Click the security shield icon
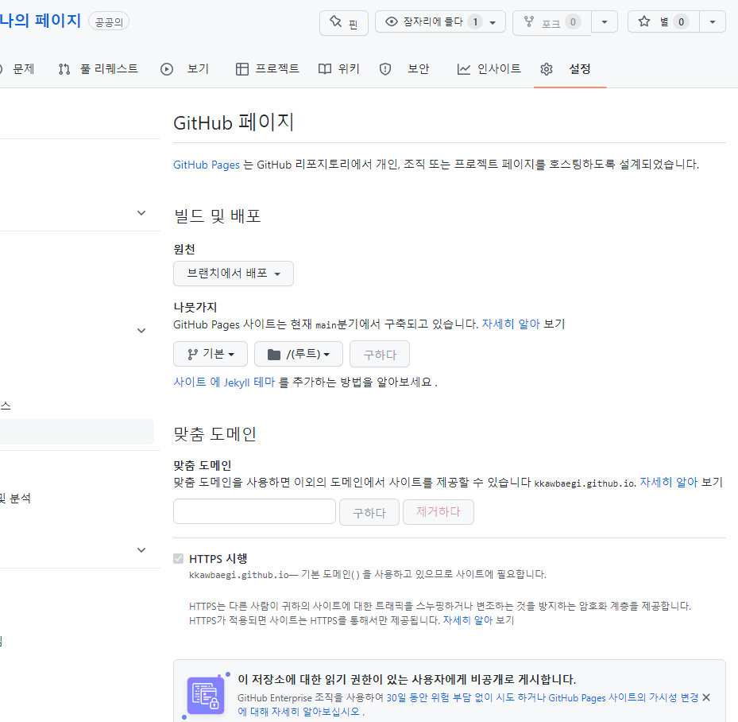This screenshot has height=722, width=738. pyautogui.click(x=385, y=69)
